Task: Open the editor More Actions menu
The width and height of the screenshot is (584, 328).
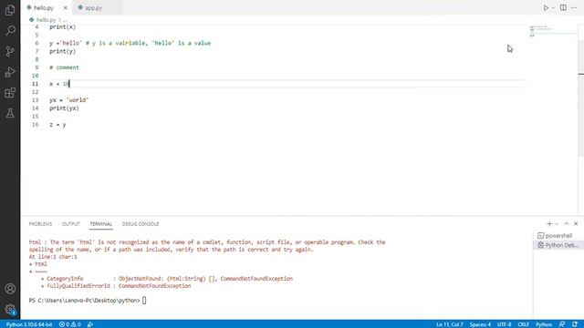Action: 574,8
